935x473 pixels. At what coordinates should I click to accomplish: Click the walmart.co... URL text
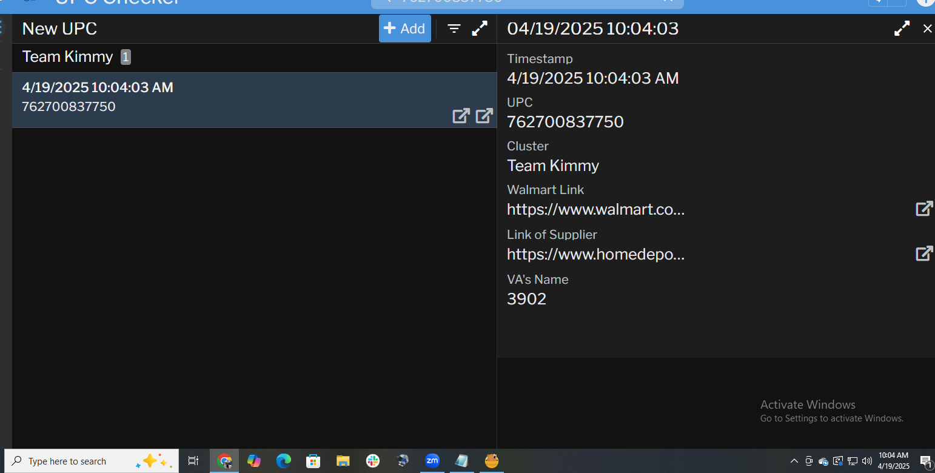[x=595, y=210]
